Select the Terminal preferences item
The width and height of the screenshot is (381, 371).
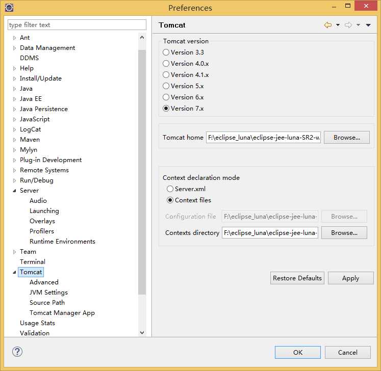(x=33, y=262)
